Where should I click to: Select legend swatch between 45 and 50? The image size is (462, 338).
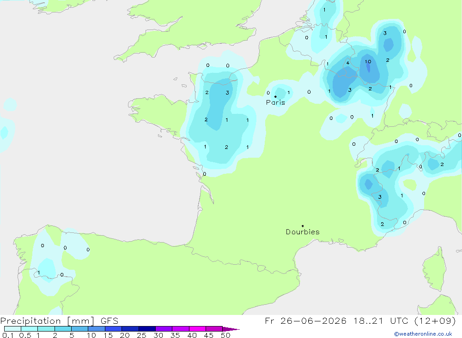pos(214,329)
